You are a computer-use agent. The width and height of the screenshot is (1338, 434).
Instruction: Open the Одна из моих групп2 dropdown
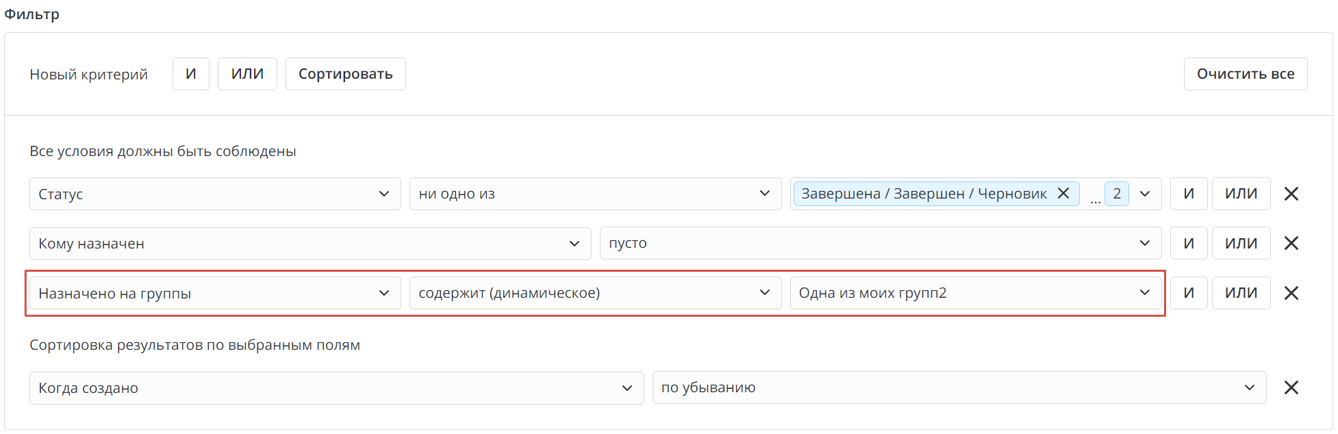(975, 294)
